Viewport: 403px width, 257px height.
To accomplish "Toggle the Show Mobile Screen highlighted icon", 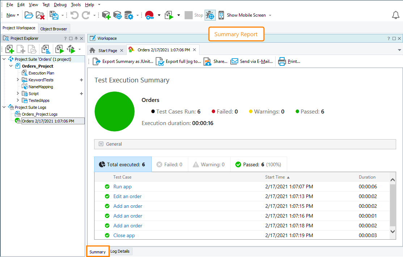I will [x=210, y=15].
